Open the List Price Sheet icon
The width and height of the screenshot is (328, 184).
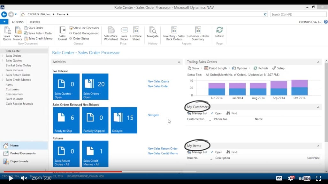[136, 32]
